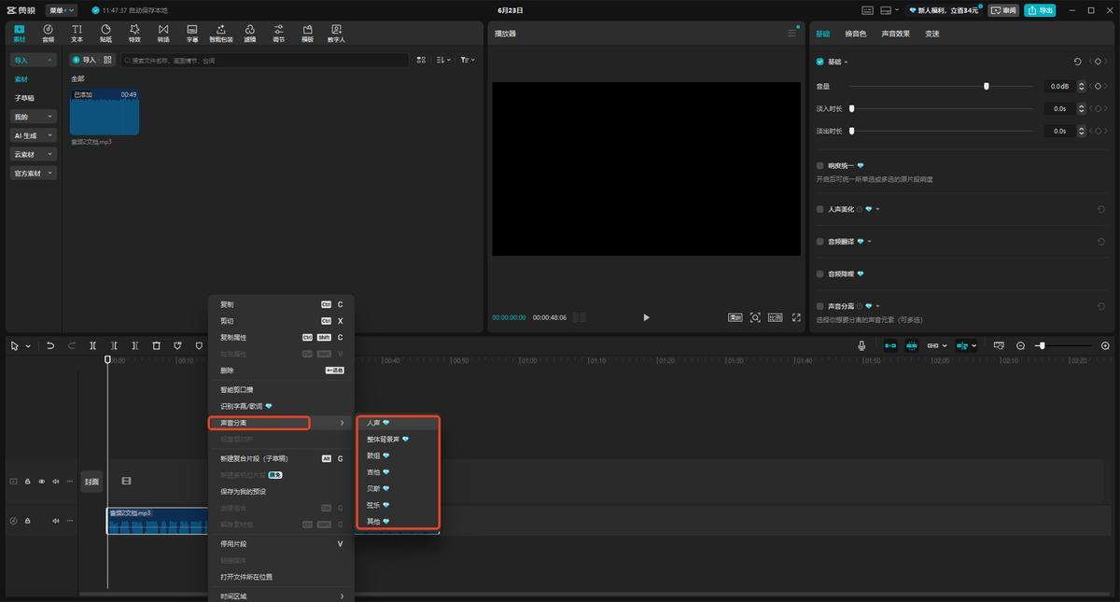Click the fullscreen icon in player

(796, 317)
